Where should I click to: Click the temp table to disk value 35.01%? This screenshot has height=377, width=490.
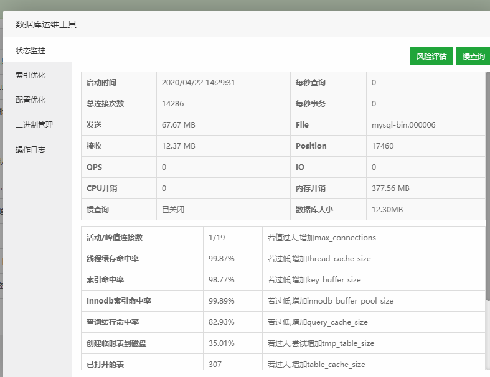221,343
